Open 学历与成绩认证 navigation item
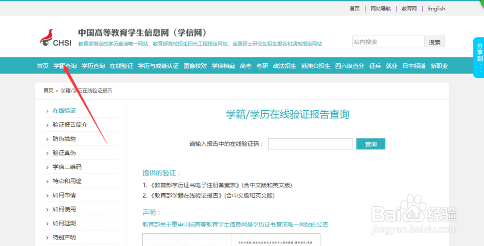Viewport: 484px width, 246px height. pyautogui.click(x=158, y=66)
